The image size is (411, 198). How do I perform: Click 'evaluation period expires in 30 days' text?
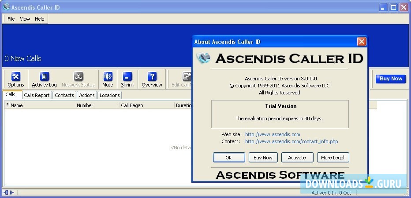click(279, 119)
